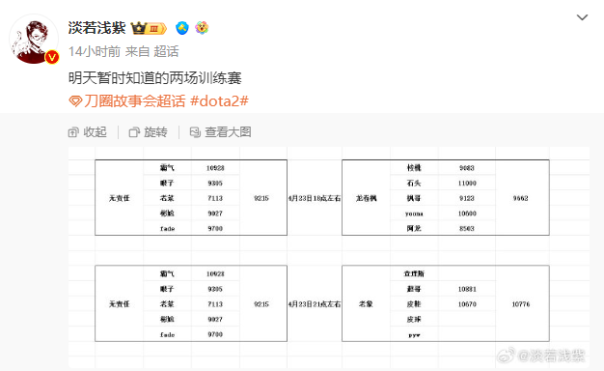Click the super topic diamond icon
Image resolution: width=604 pixels, height=371 pixels.
click(75, 101)
